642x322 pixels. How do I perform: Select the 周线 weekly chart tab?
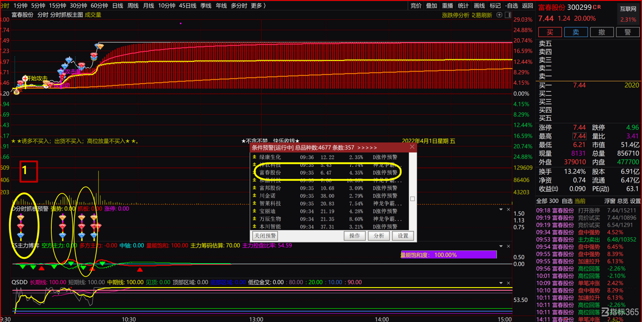click(x=133, y=5)
